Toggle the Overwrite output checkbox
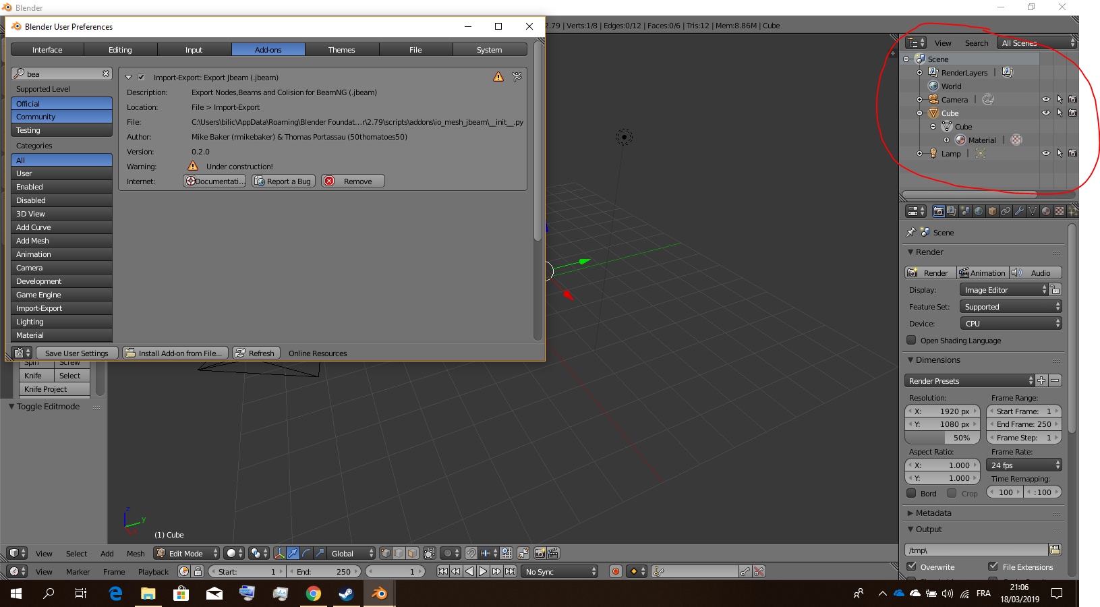The height and width of the screenshot is (607, 1100). (912, 567)
